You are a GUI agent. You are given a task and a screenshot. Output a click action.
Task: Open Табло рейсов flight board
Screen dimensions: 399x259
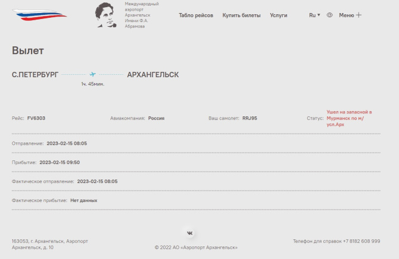(x=195, y=15)
